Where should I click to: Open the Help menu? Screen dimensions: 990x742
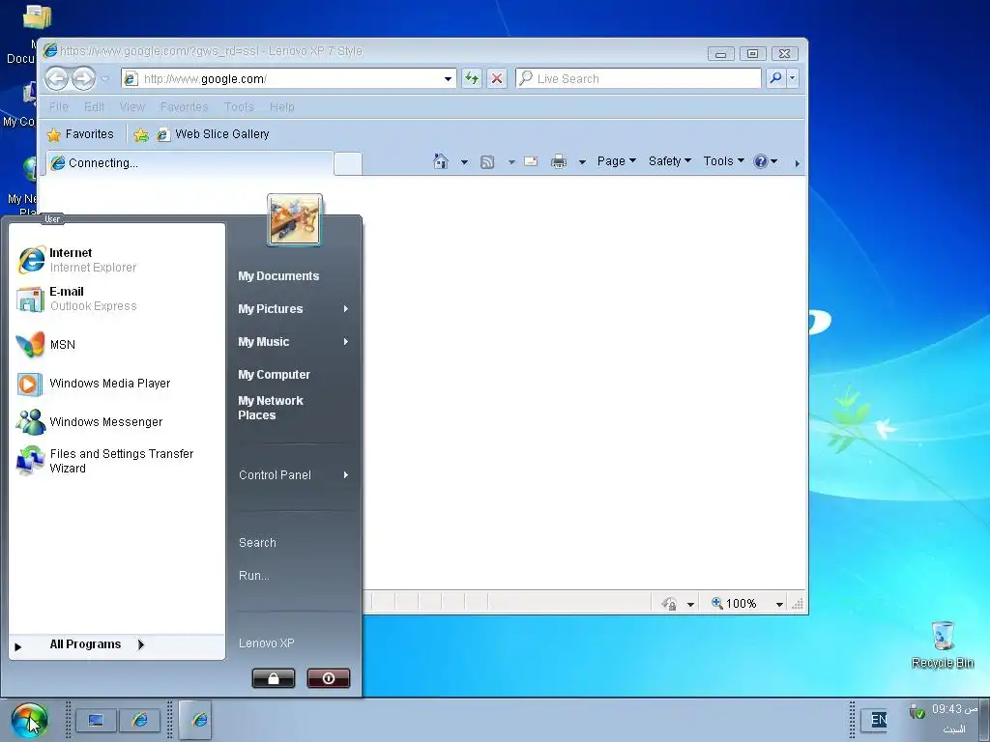point(281,106)
